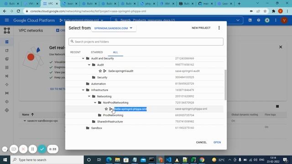Expand the sasecnr-sandboxpo-vpc network row
The height and width of the screenshot is (164, 292).
click(25, 121)
